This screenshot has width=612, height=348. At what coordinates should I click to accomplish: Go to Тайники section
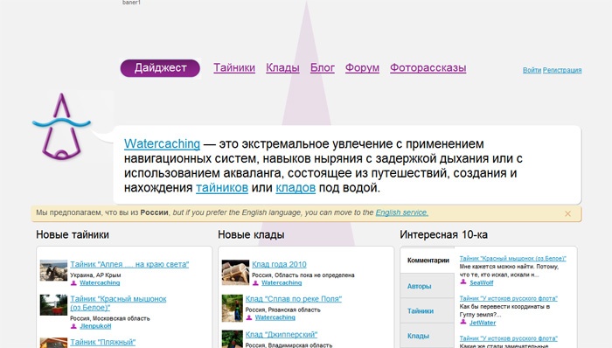pos(234,68)
